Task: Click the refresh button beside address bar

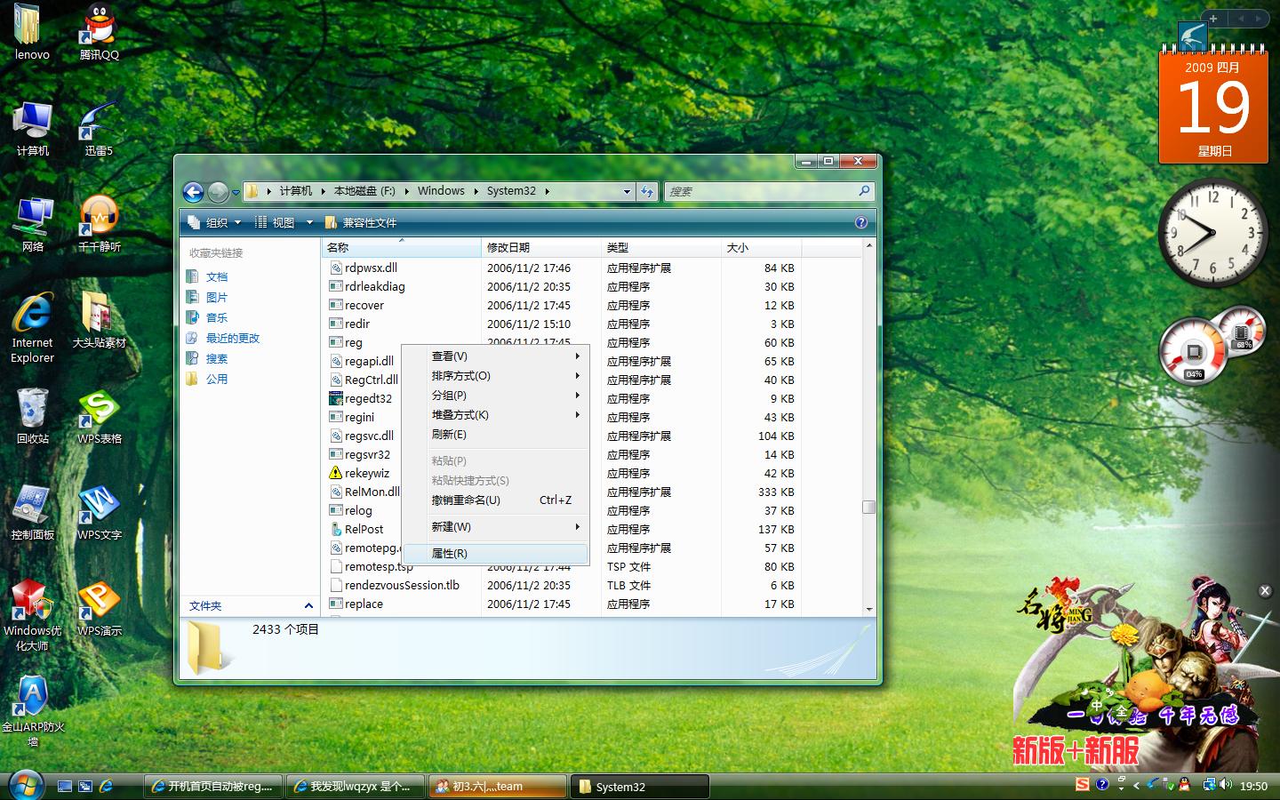Action: (647, 191)
